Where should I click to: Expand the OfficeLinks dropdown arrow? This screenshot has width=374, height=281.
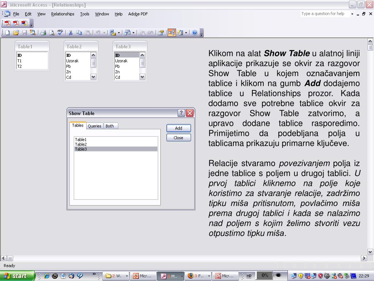point(119,33)
